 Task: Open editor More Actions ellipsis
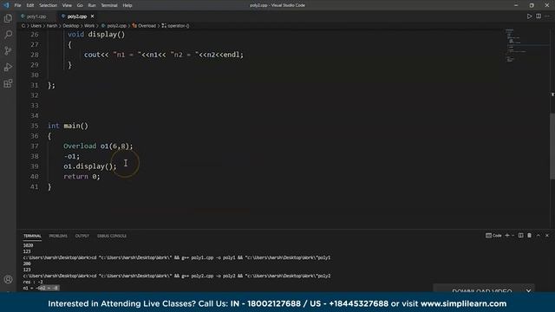point(547,16)
